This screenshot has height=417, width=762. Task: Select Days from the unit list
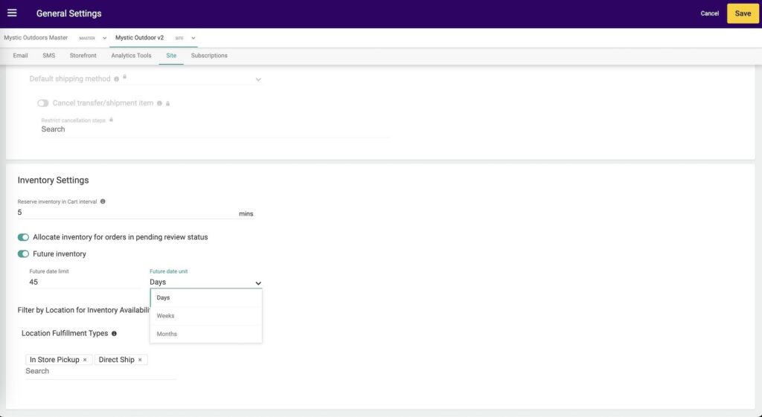[206, 297]
